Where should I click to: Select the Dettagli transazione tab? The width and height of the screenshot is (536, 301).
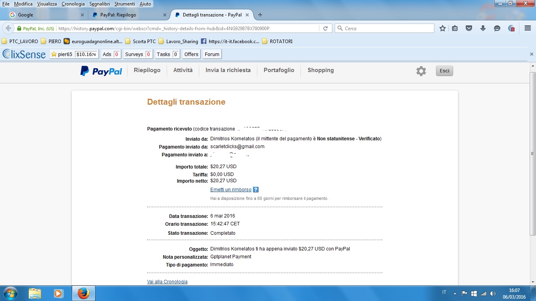coord(212,15)
